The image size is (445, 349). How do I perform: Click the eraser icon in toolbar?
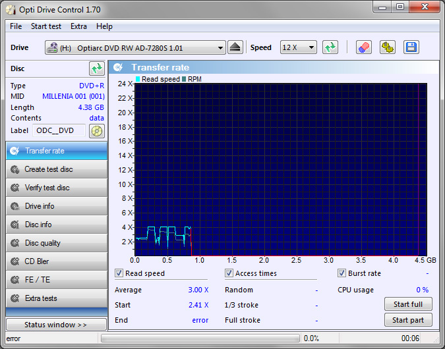click(364, 47)
